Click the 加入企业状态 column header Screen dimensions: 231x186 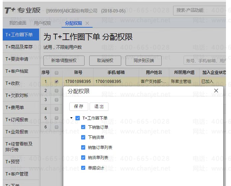[x=213, y=72]
